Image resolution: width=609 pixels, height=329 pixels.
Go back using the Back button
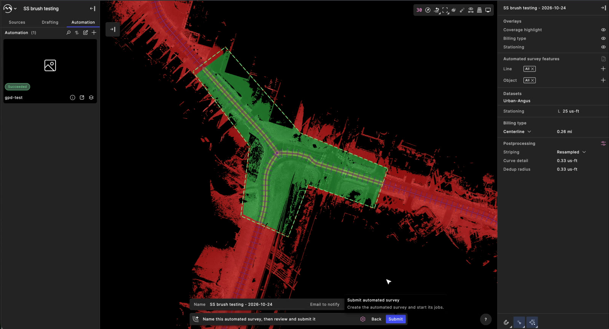(x=376, y=319)
